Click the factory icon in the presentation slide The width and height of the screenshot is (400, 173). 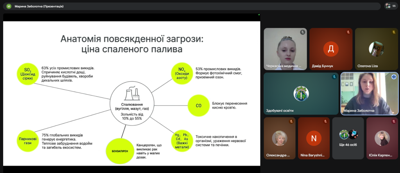132,95
